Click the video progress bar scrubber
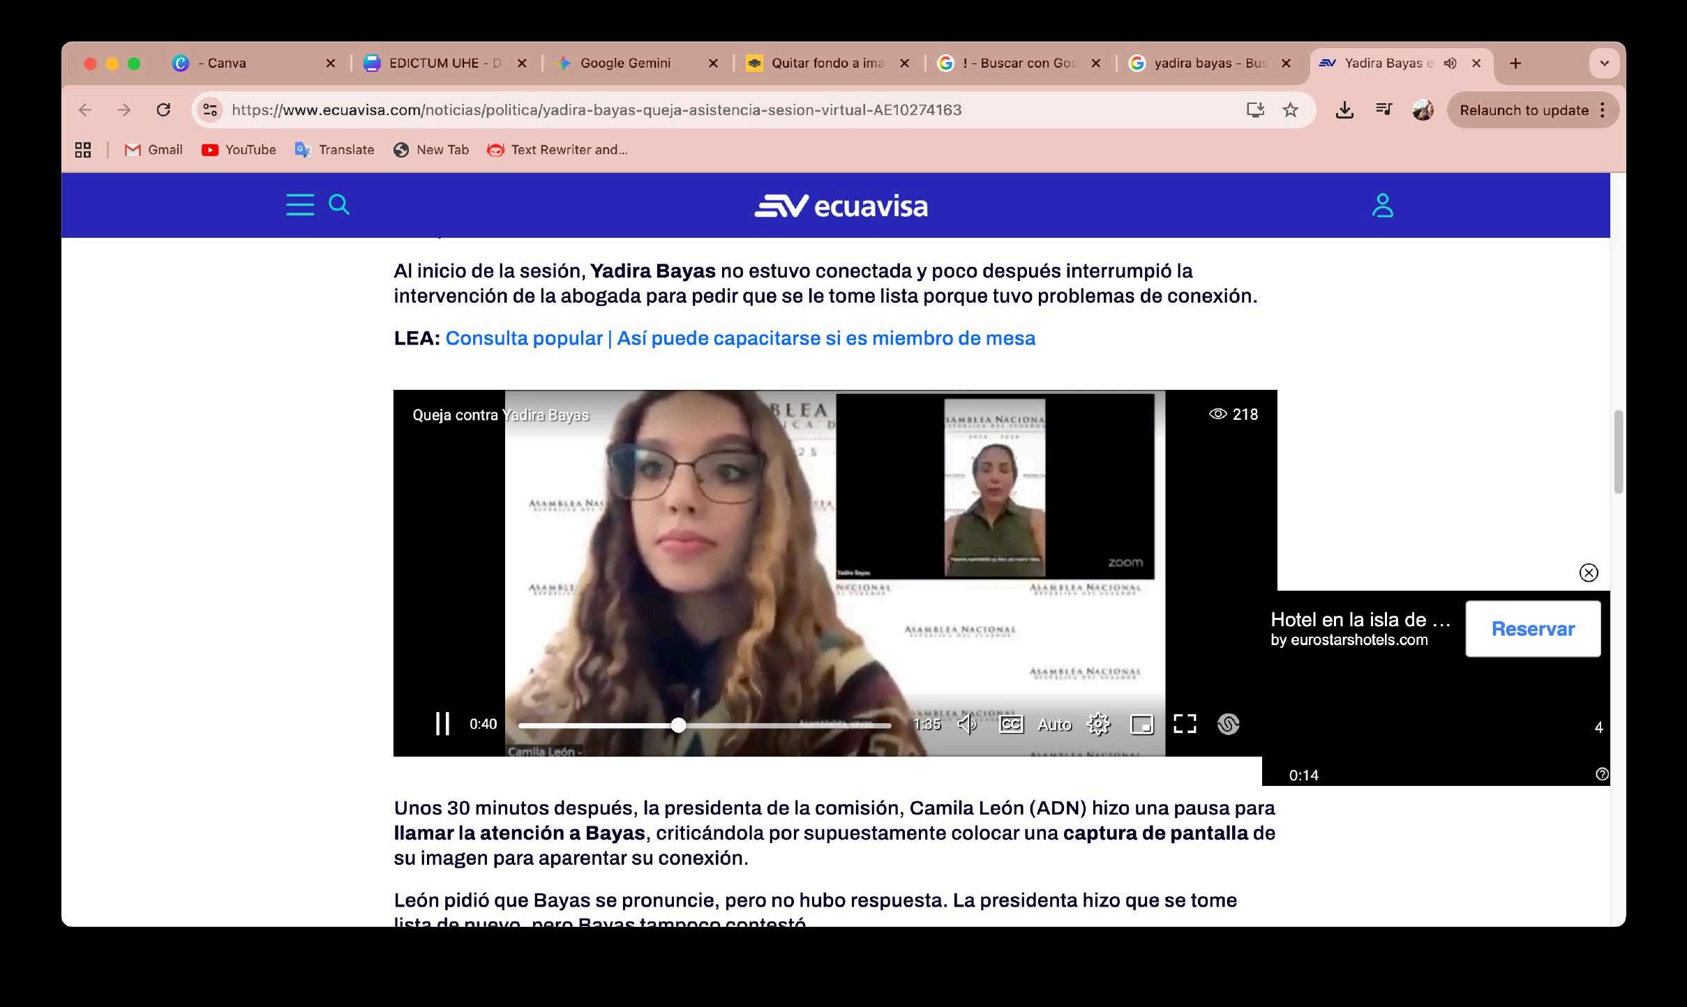Image resolution: width=1687 pixels, height=1007 pixels. pos(678,725)
